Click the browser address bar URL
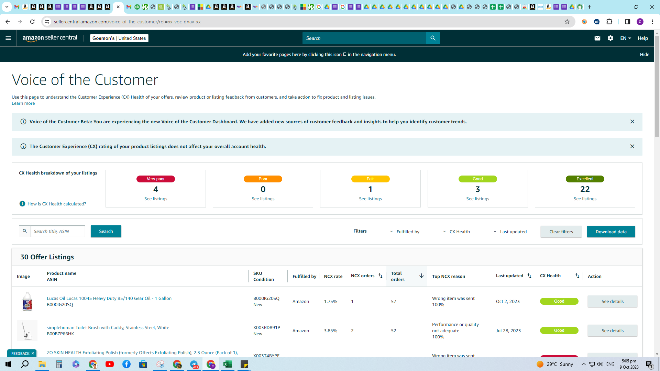This screenshot has width=660, height=371. [127, 22]
